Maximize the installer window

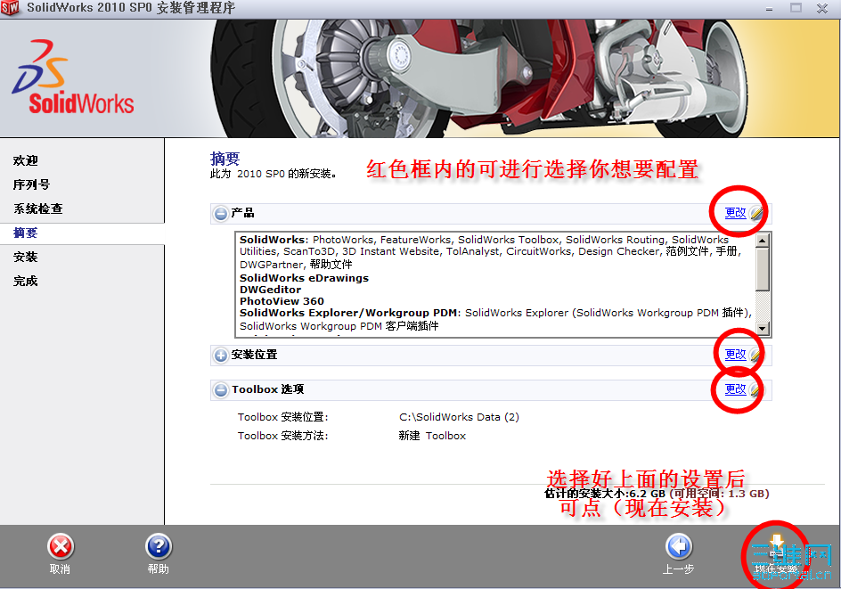click(x=796, y=7)
